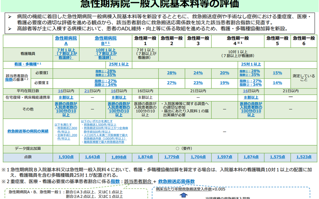This screenshot has height=199, width=319.
Task: Select the 急性期一般6 column header
Action: click(303, 41)
